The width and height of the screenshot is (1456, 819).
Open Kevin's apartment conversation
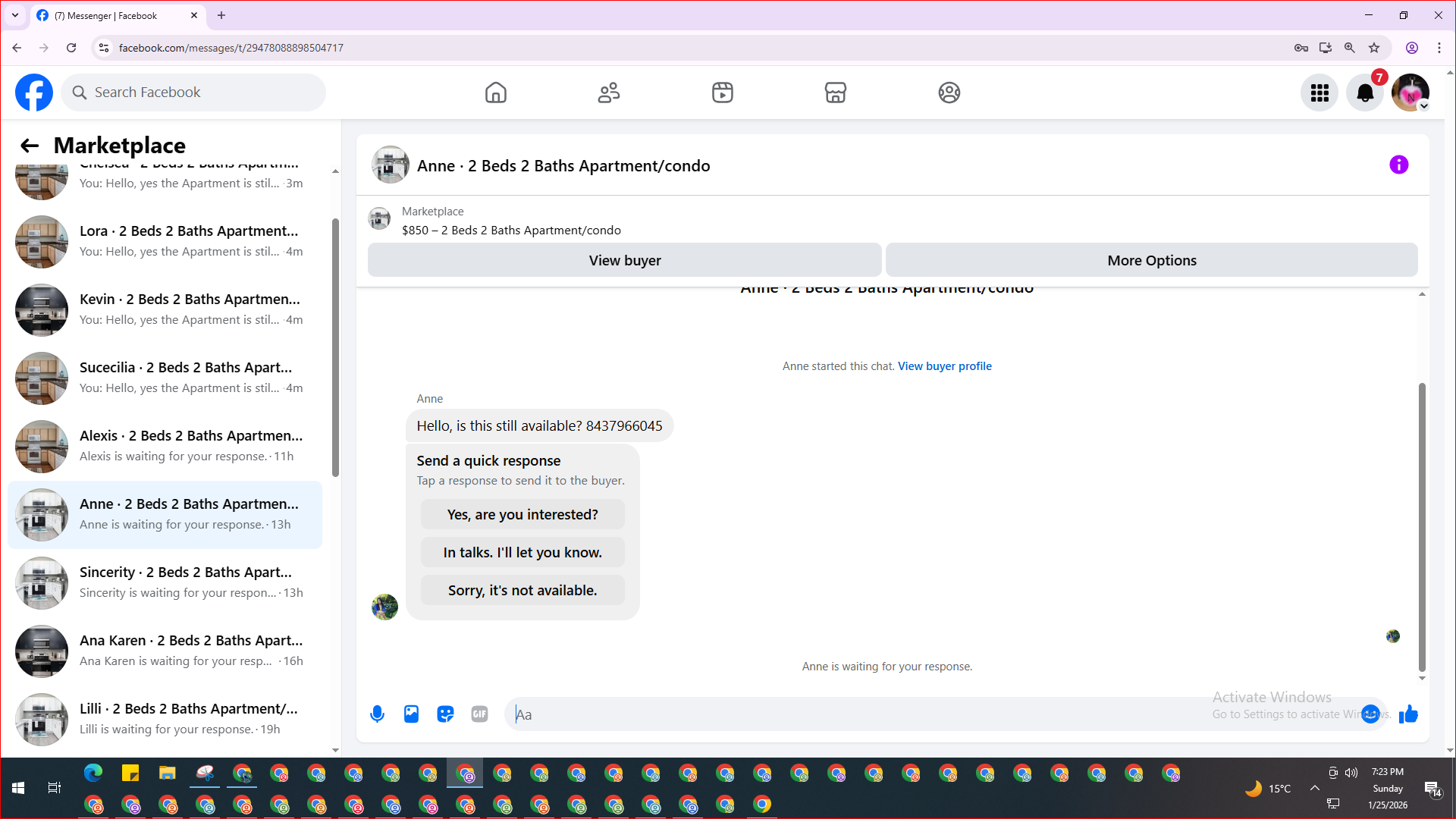pos(165,310)
